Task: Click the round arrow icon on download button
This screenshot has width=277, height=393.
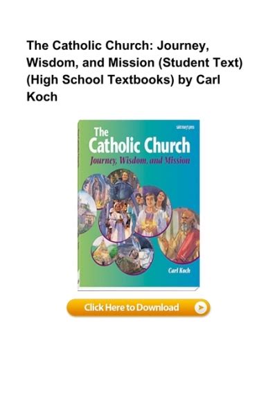Action: (201, 308)
